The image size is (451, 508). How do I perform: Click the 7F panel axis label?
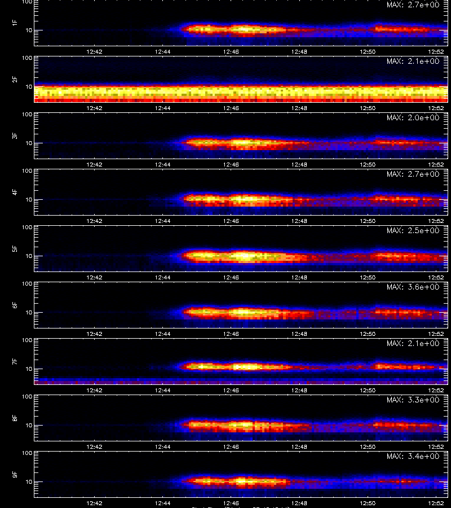tap(15, 362)
